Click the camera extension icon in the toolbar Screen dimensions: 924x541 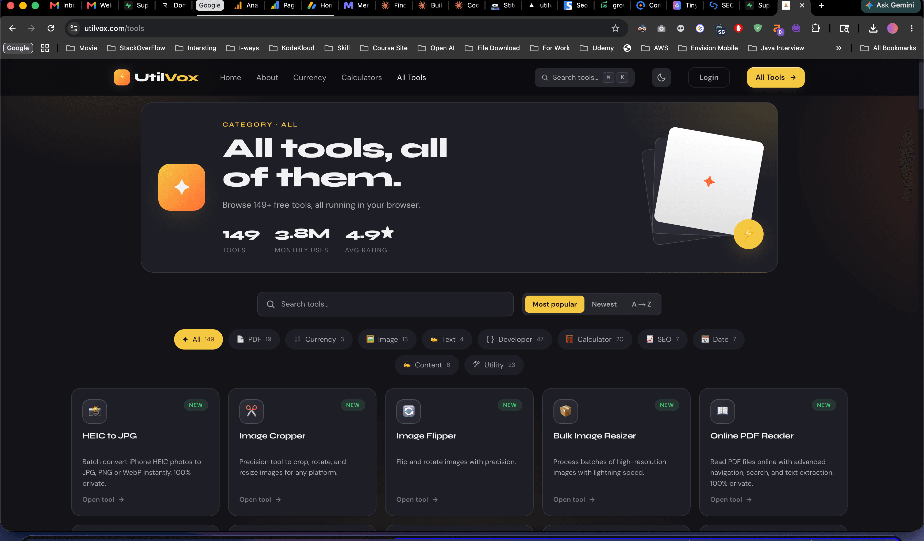pos(661,28)
